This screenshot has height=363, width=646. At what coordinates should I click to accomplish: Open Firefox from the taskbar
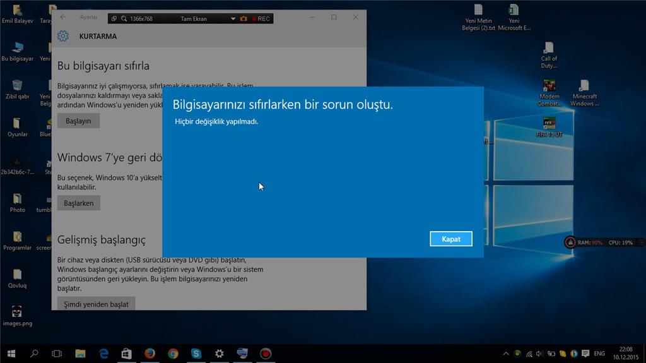150,354
